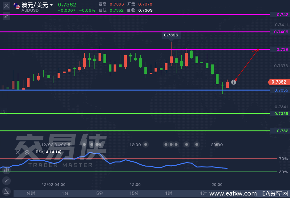Click the blue 0.7355 price level label

tap(280, 90)
